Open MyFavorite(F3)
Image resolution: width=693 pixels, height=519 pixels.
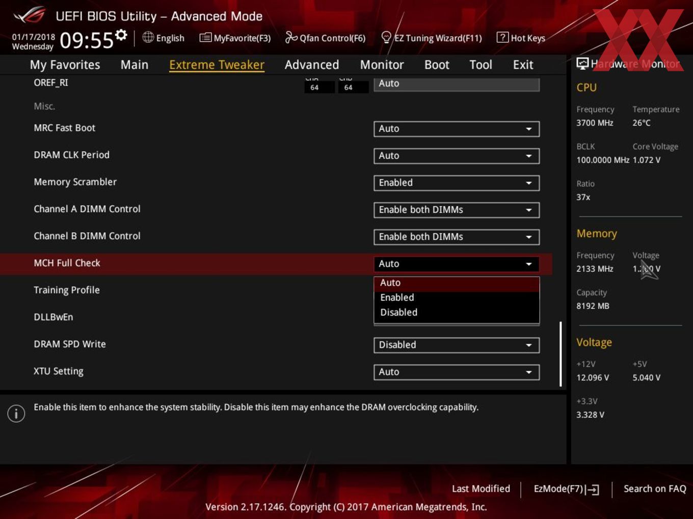[x=235, y=38]
